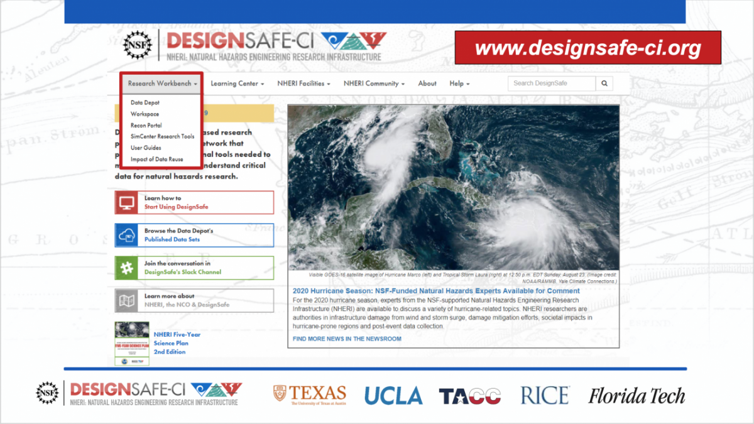Click the gray open map icon
Image resolution: width=754 pixels, height=424 pixels.
[127, 300]
